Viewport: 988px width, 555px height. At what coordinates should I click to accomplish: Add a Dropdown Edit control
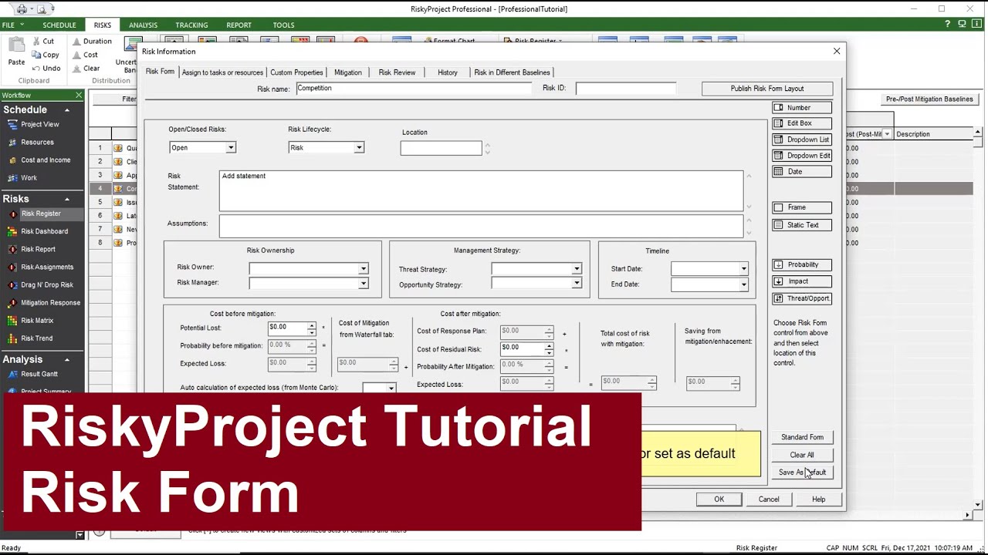[x=802, y=156]
